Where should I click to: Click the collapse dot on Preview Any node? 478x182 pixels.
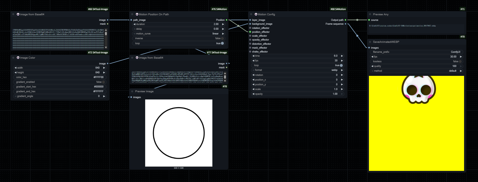coord(370,14)
